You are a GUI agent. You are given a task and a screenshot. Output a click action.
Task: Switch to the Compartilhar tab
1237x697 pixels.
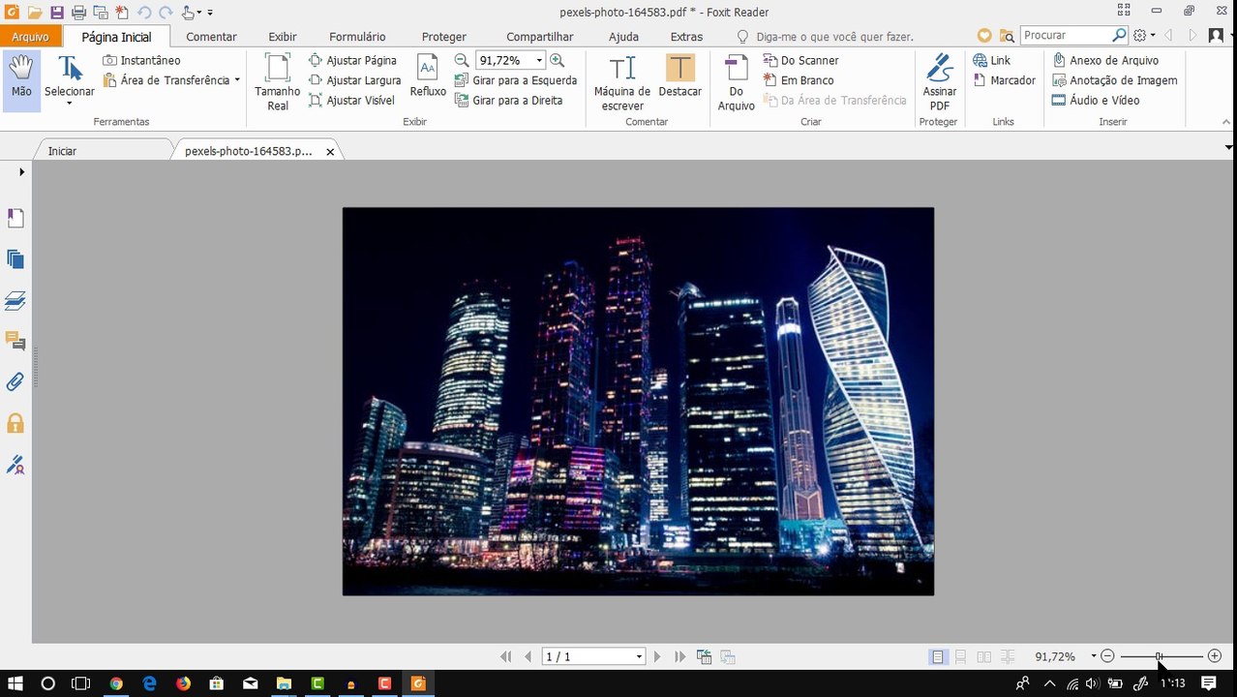(540, 37)
